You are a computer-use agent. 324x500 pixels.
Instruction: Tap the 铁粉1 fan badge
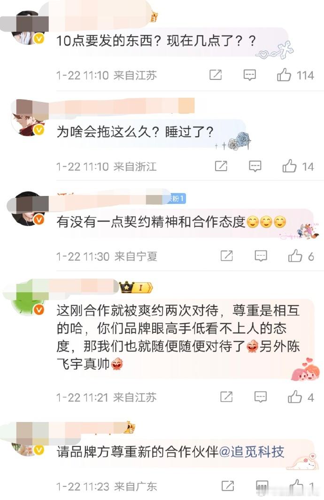[x=177, y=198]
